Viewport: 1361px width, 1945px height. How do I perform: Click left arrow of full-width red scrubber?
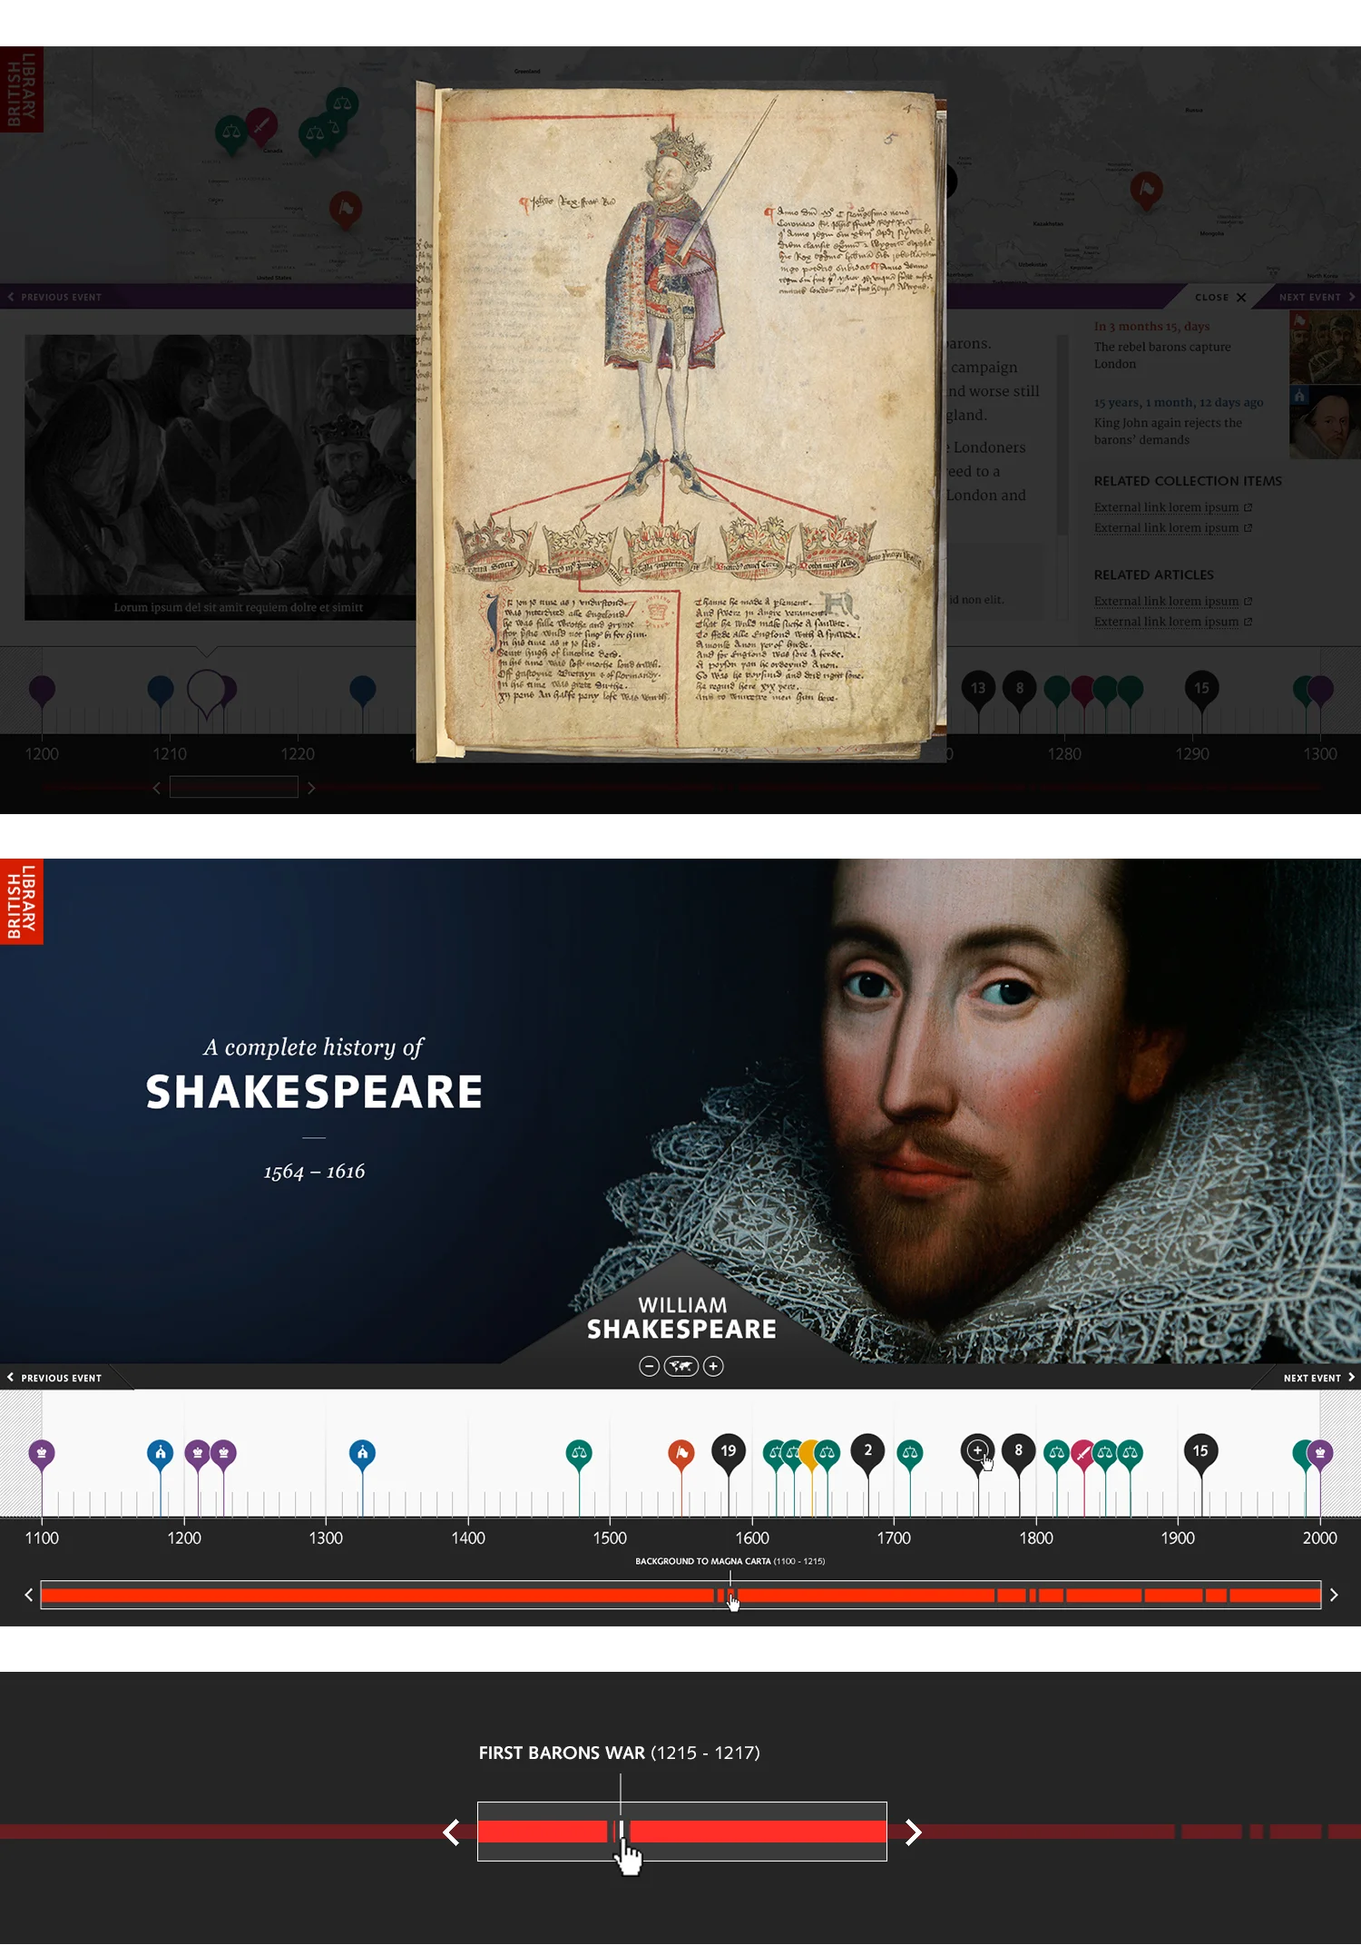28,1595
